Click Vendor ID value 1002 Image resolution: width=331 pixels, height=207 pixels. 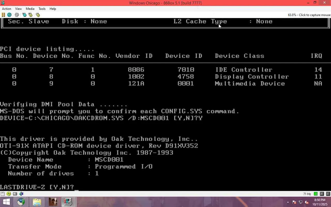136,77
